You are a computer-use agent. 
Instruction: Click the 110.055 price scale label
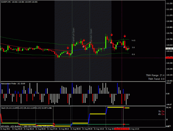point(169,81)
